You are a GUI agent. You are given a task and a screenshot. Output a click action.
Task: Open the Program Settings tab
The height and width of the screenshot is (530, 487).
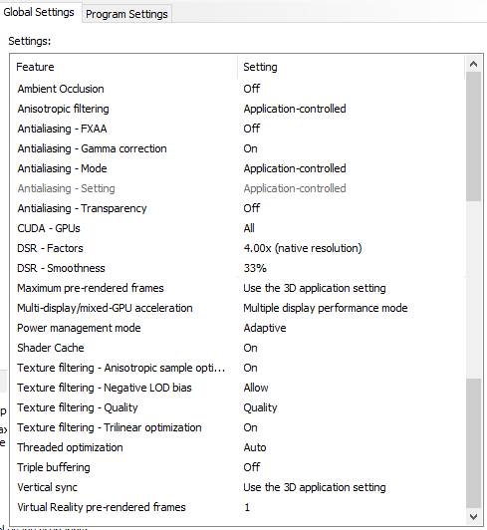(x=126, y=14)
